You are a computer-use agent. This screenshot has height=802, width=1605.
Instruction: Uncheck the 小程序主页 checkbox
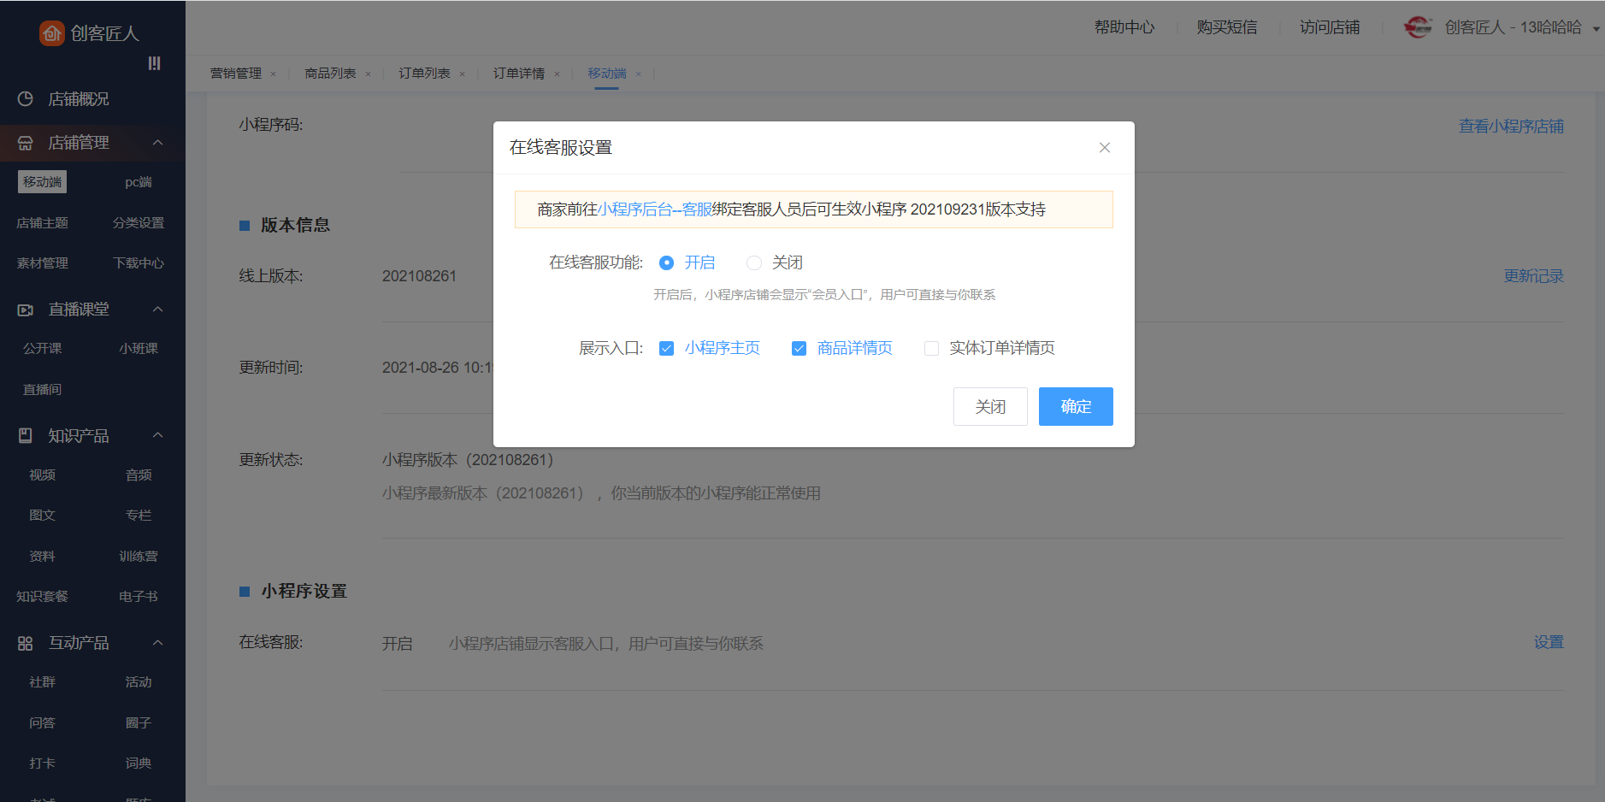click(x=667, y=348)
